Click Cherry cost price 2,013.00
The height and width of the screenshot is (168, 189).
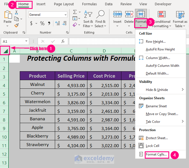click(x=104, y=93)
